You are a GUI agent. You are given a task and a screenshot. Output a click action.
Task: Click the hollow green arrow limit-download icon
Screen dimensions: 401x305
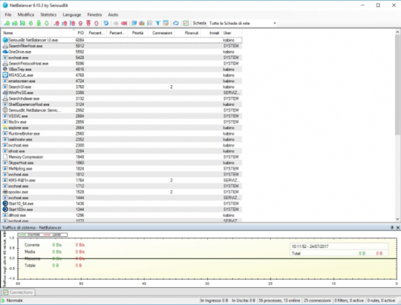pyautogui.click(x=47, y=24)
